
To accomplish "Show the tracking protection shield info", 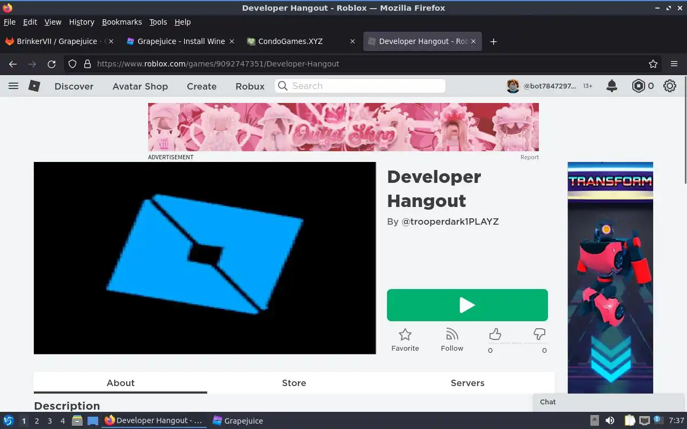I will pos(73,64).
